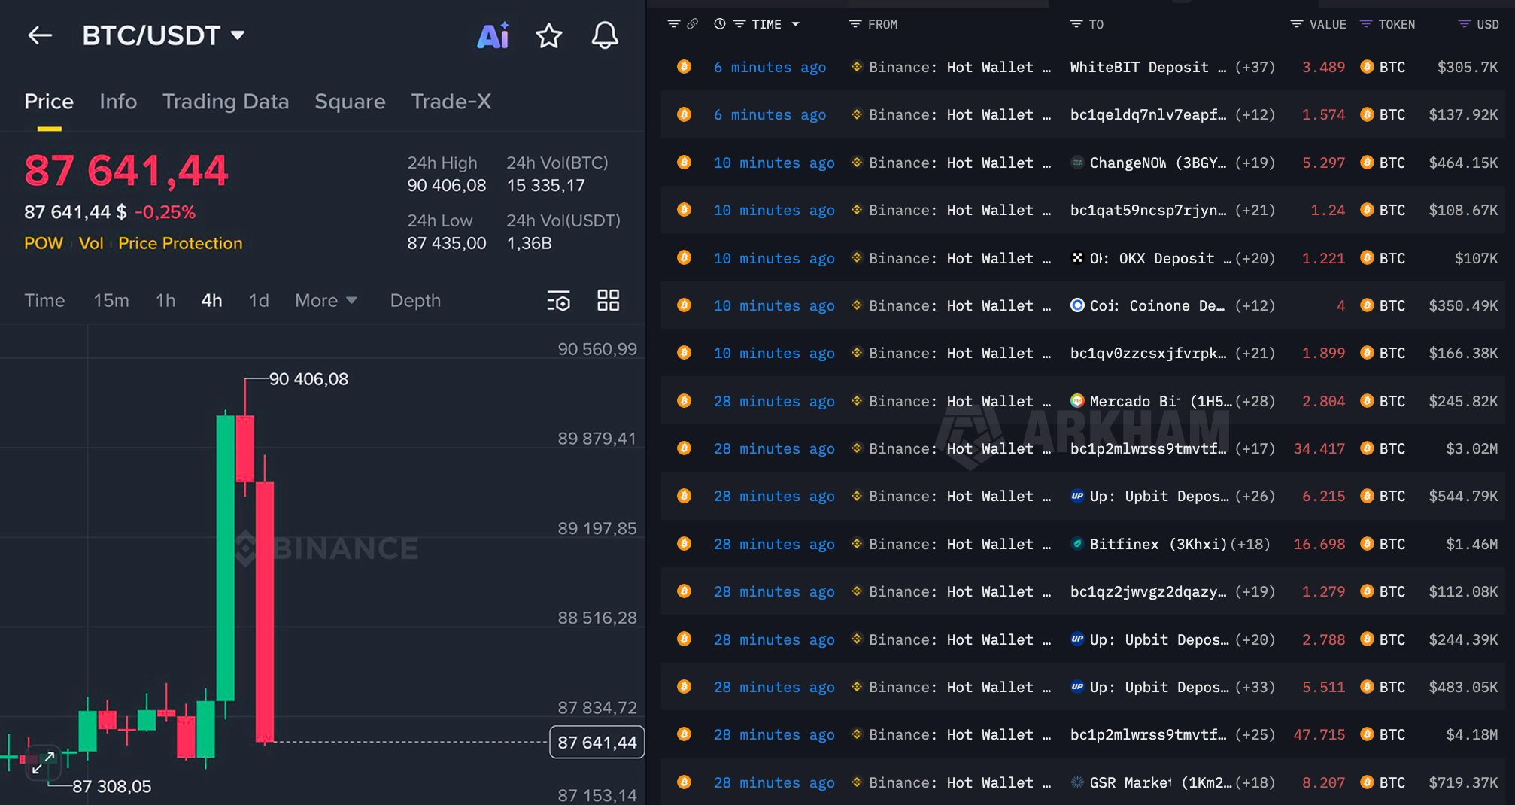Screen dimensions: 1515x805
Task: Go back with the left arrow icon
Action: pyautogui.click(x=40, y=35)
